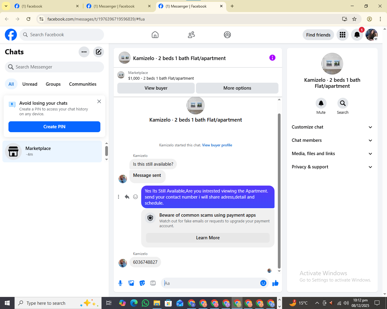Switch to the first Facebook browser tab
The width and height of the screenshot is (387, 309).
pyautogui.click(x=47, y=6)
